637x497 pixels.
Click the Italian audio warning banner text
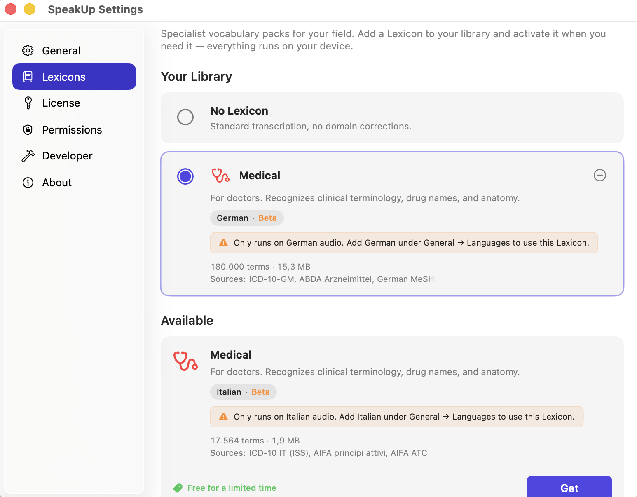404,417
